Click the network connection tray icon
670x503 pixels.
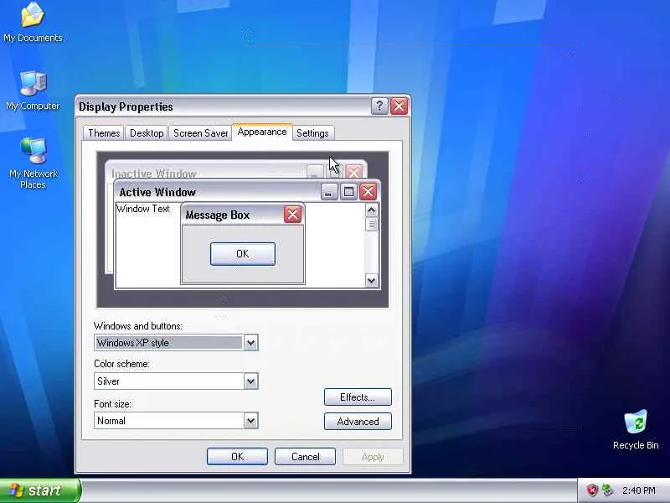click(607, 490)
